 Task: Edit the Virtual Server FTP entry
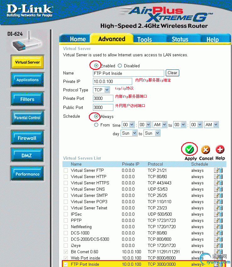point(216,170)
